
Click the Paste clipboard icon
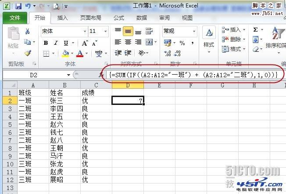pyautogui.click(x=13, y=33)
